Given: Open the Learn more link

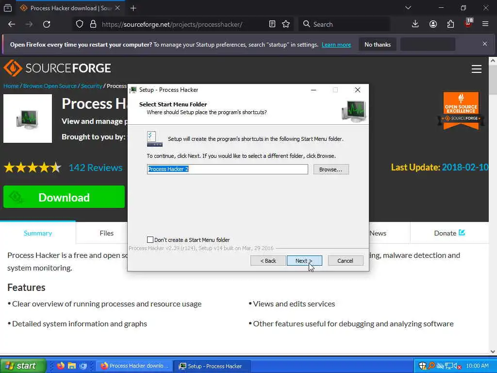Looking at the screenshot, I should pyautogui.click(x=336, y=45).
